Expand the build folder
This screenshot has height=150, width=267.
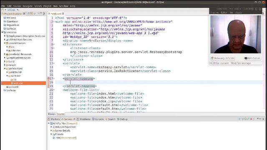click(5, 61)
